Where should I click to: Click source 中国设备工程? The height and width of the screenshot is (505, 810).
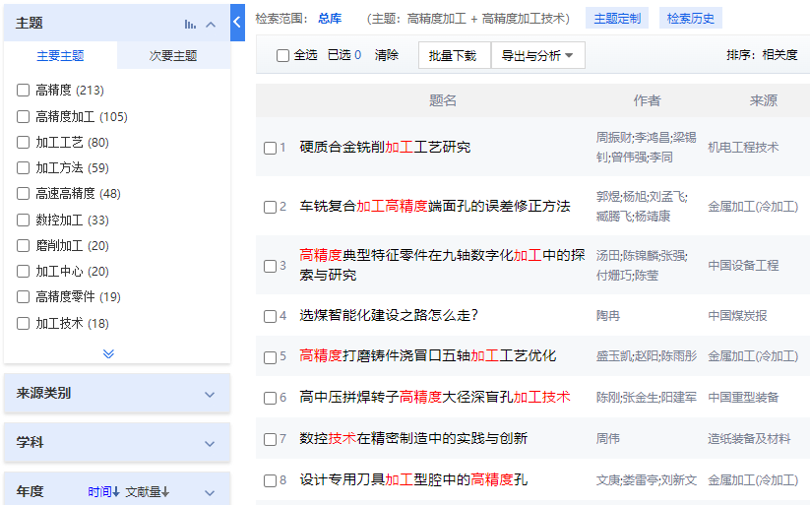[x=743, y=265]
